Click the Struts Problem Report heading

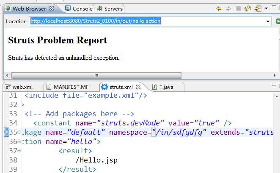click(58, 40)
